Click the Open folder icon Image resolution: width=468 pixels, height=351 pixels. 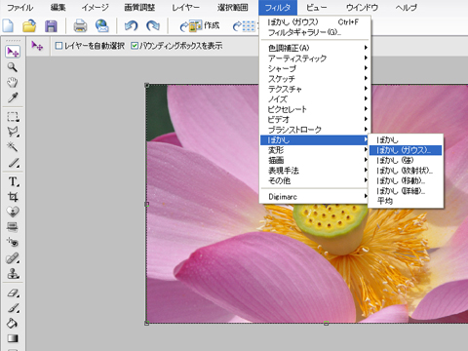[29, 25]
